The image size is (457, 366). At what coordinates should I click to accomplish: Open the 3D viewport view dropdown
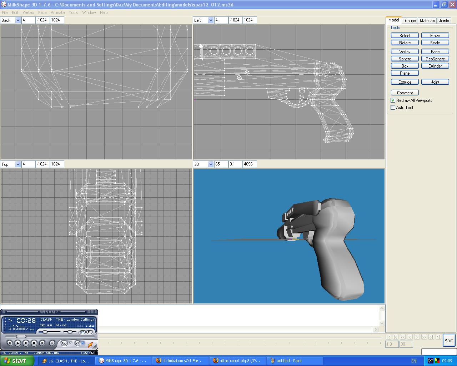pos(211,164)
